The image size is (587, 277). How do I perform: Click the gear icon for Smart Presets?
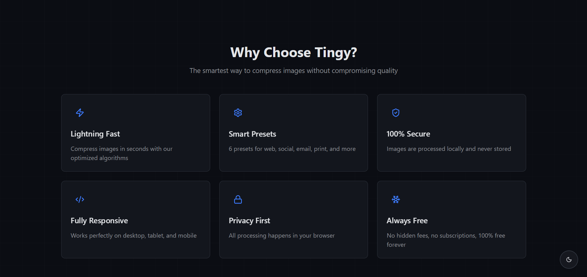tap(238, 113)
